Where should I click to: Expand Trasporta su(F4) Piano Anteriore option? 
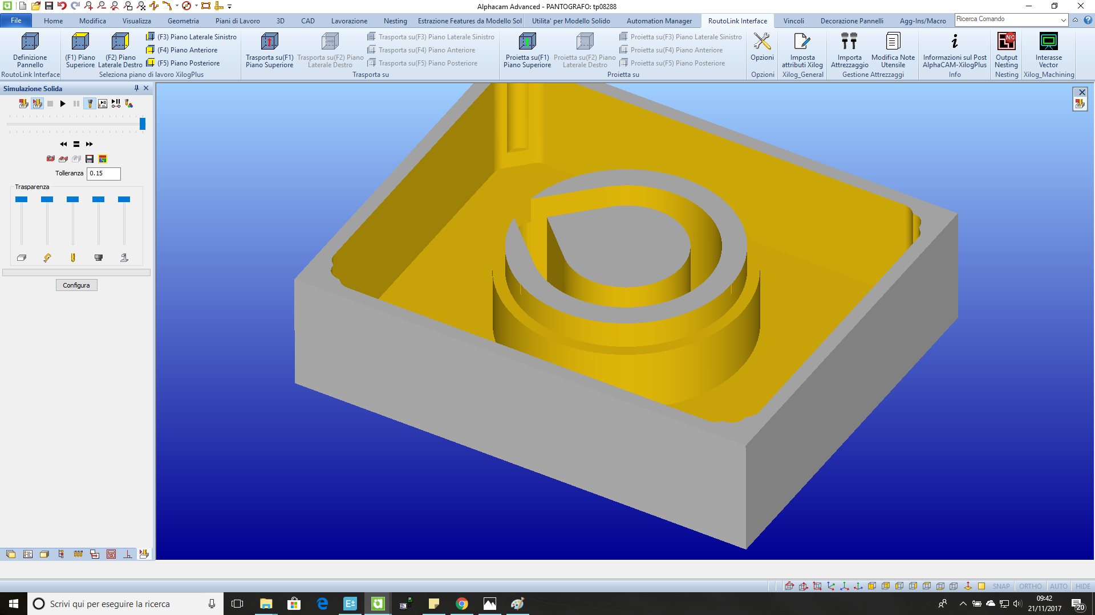pyautogui.click(x=423, y=50)
